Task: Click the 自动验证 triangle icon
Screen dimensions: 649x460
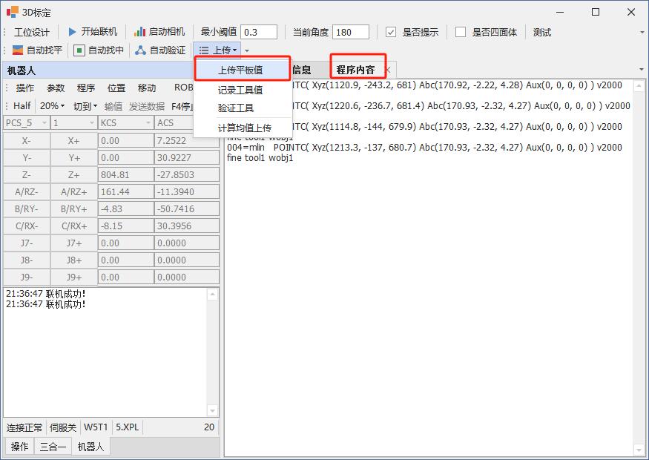Action: pyautogui.click(x=140, y=50)
